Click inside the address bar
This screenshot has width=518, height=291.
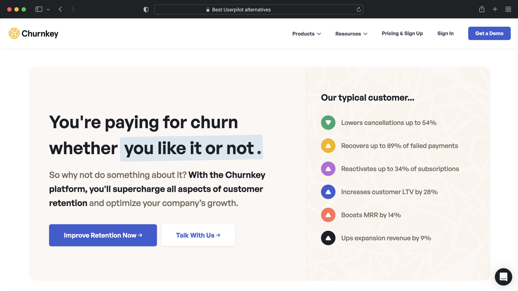259,9
